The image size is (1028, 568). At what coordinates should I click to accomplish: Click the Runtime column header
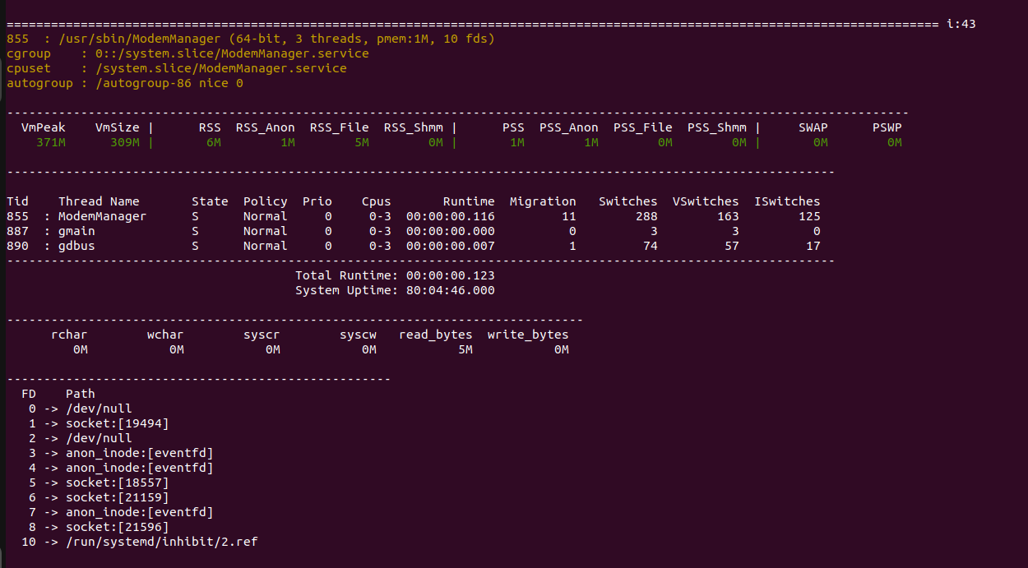click(x=469, y=201)
